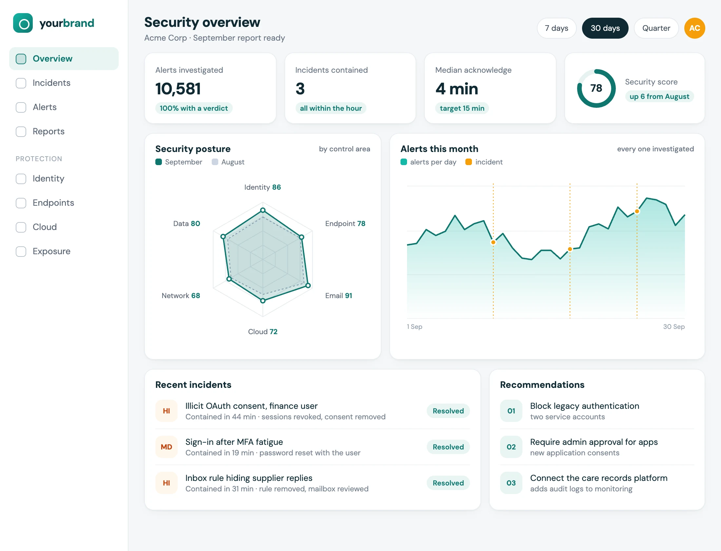Select the 7 days range
This screenshot has height=551, width=721.
tap(556, 28)
